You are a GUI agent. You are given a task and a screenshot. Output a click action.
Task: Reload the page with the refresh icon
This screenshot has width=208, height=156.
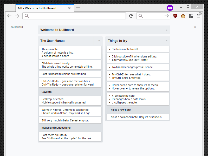click(x=131, y=16)
